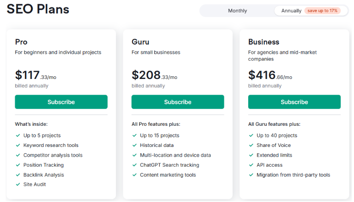Click the Pro plan heading
Image resolution: width=354 pixels, height=202 pixels.
click(x=21, y=42)
